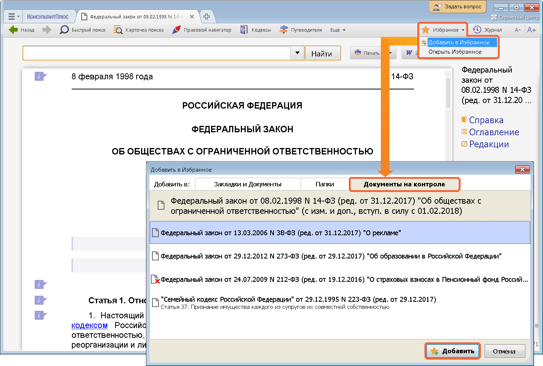Select the law N 212-ФЗ О страховых взносах row
543x366 pixels.
[340, 280]
